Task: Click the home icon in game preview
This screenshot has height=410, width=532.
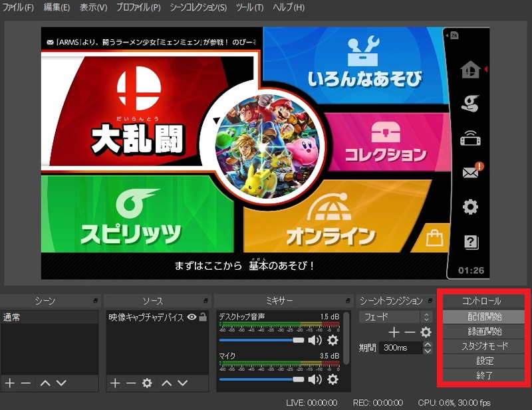Action: pos(470,69)
